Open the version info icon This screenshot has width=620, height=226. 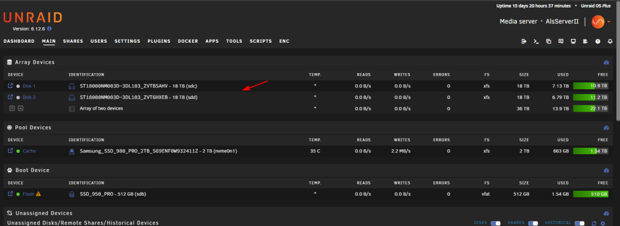[x=49, y=29]
